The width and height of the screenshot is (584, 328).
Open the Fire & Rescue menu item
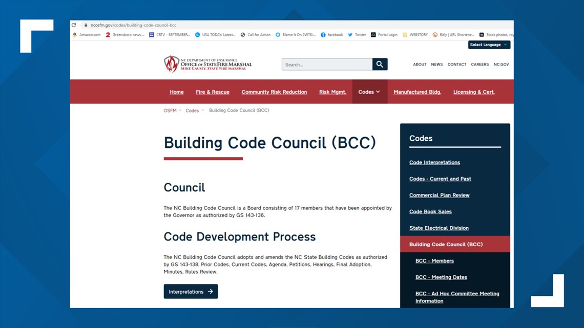point(213,92)
